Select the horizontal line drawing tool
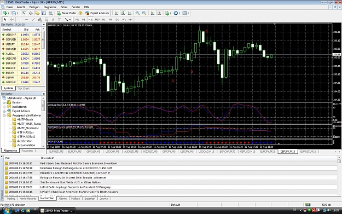The height and width of the screenshot is (214, 342). tap(26, 20)
